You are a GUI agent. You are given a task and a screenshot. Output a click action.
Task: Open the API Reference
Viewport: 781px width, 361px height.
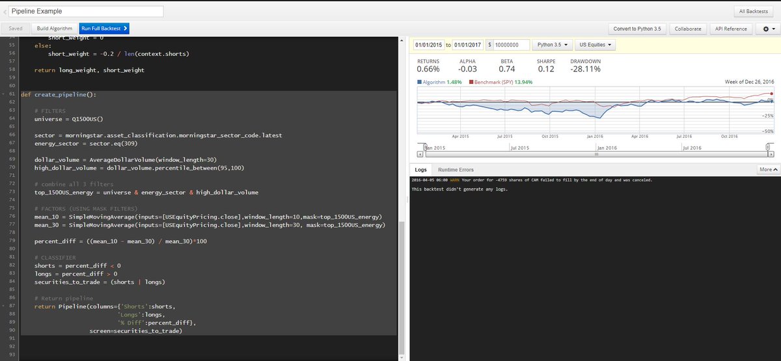point(732,29)
